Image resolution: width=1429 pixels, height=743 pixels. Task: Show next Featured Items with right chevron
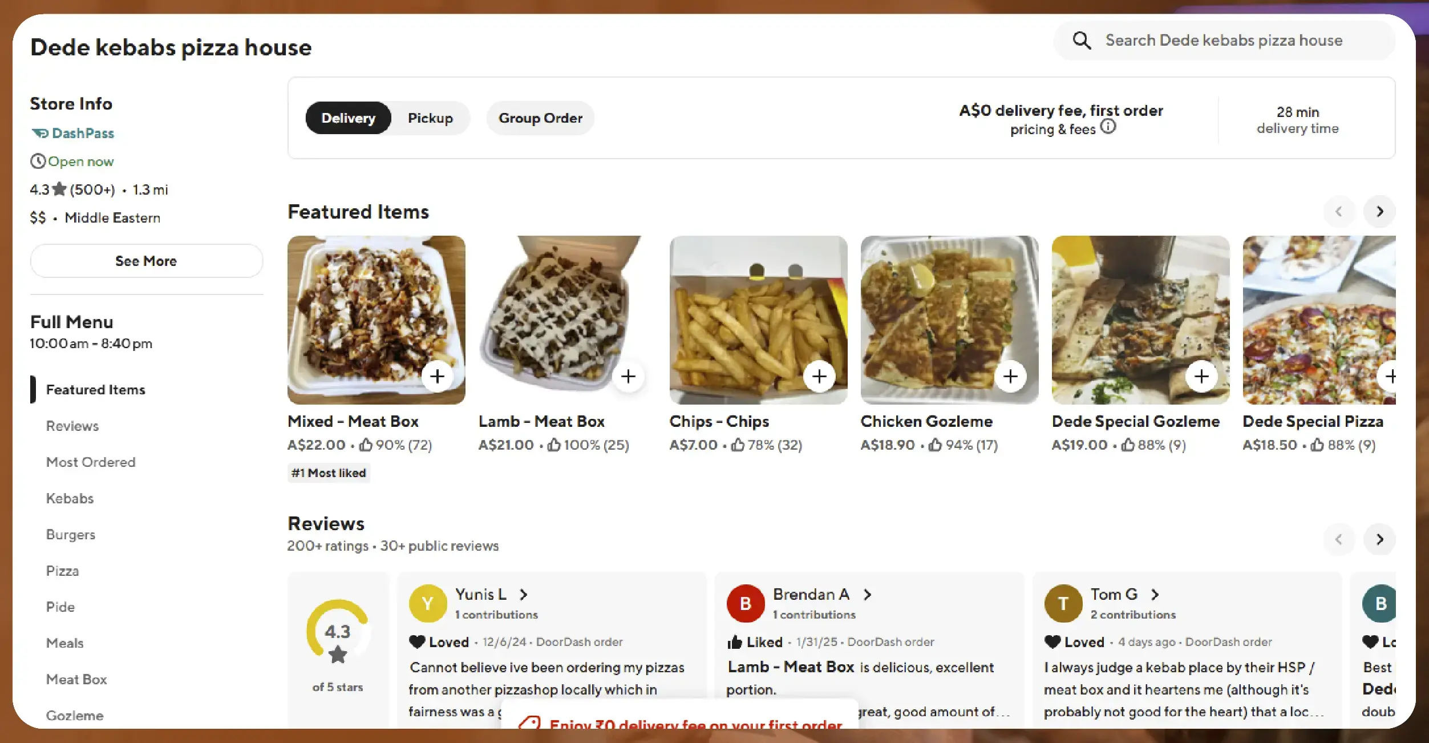[x=1380, y=212]
